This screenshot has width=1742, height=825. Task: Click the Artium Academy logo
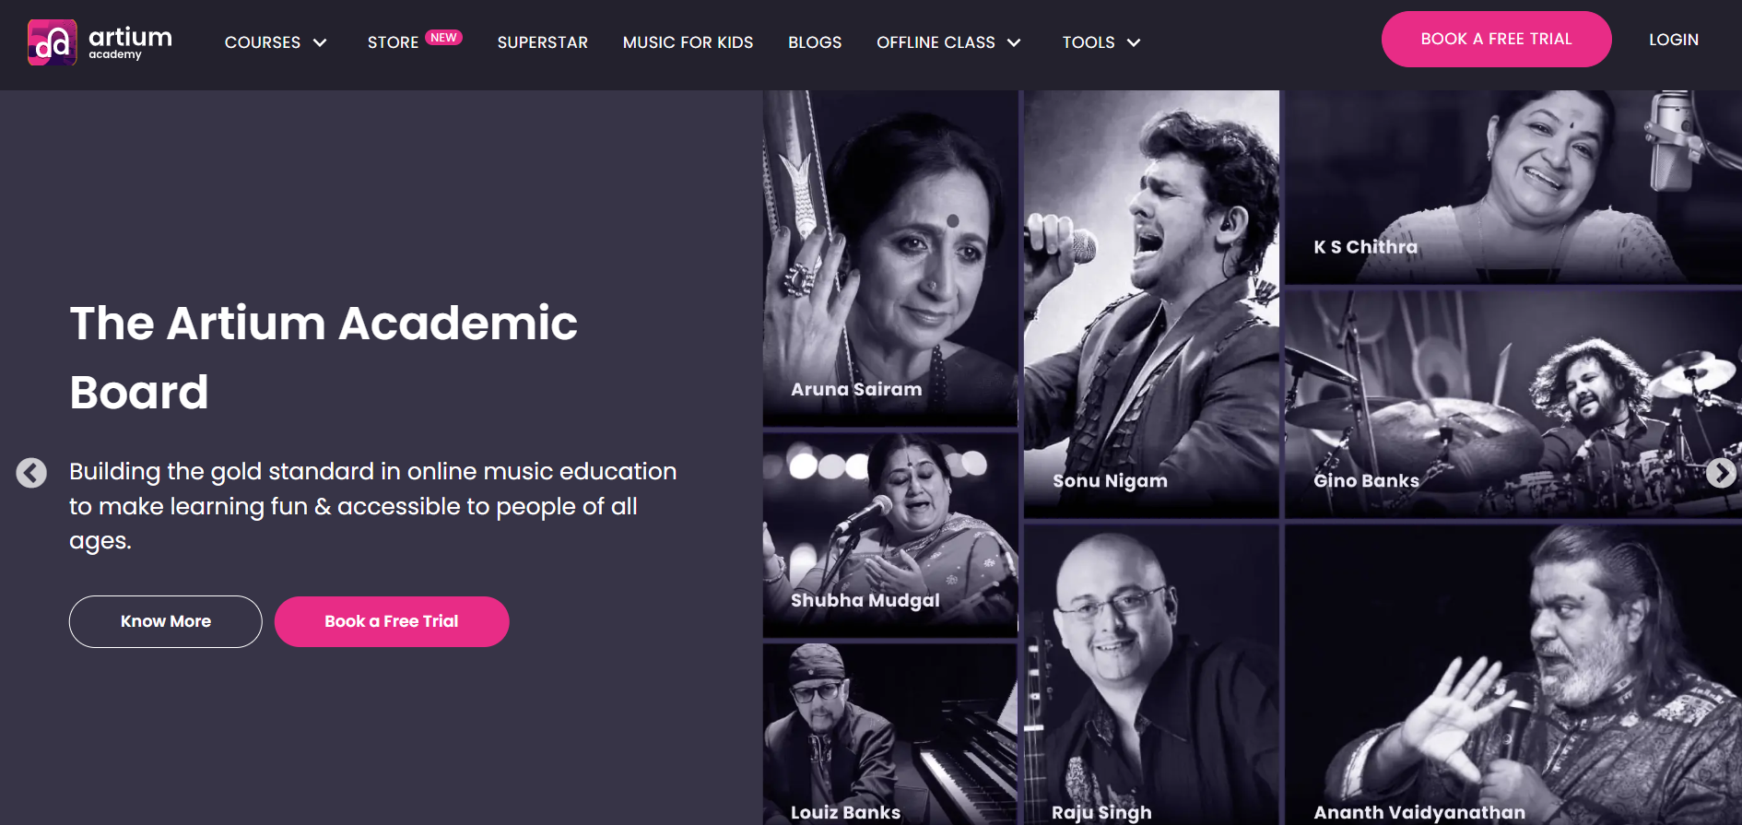(x=100, y=42)
